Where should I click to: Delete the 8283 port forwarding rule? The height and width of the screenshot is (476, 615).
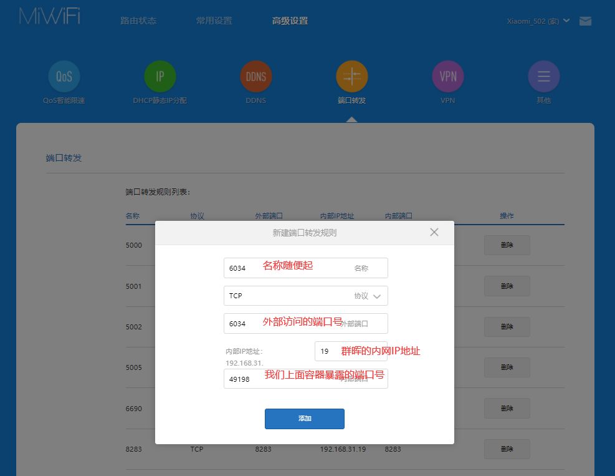pyautogui.click(x=507, y=449)
